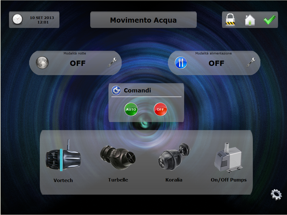Click the moon night mode icon

42,63
